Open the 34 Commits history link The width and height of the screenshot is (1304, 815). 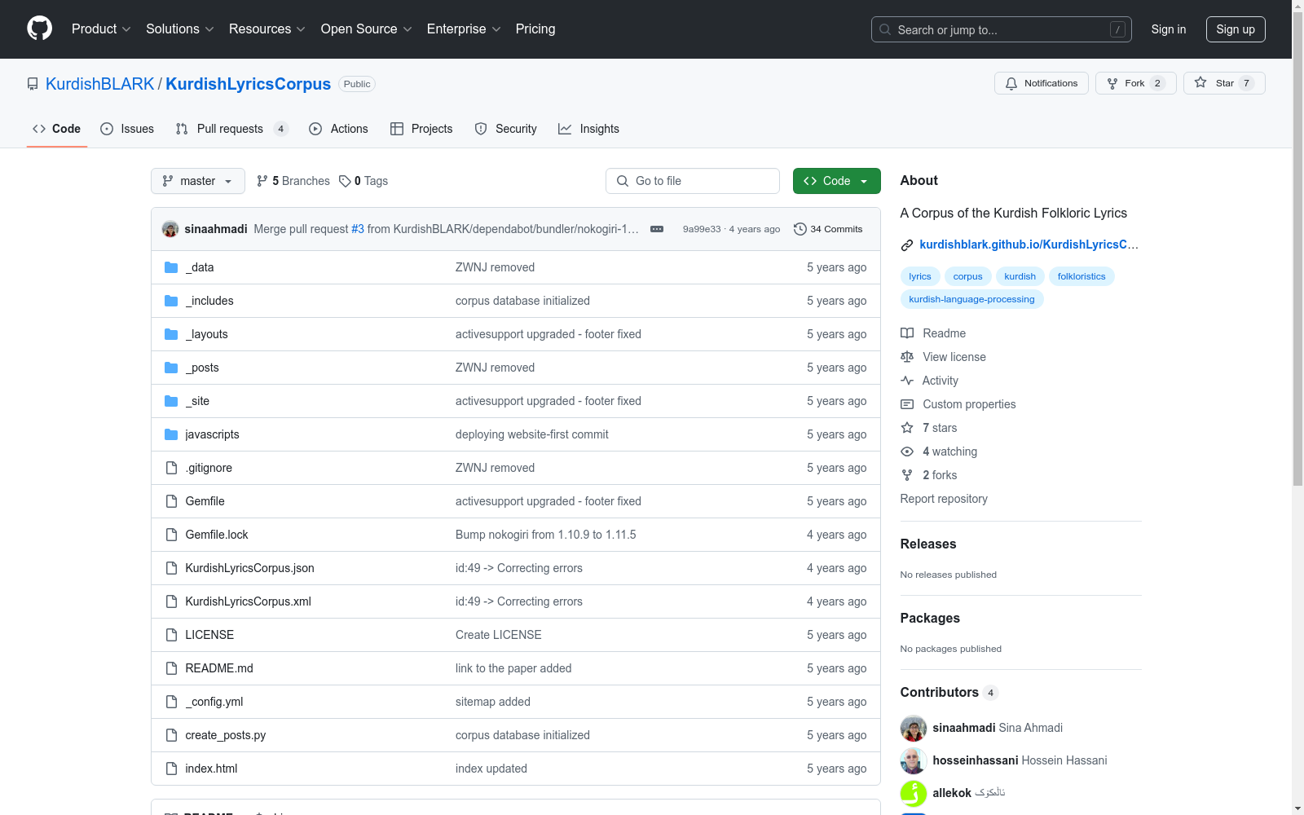pos(828,229)
